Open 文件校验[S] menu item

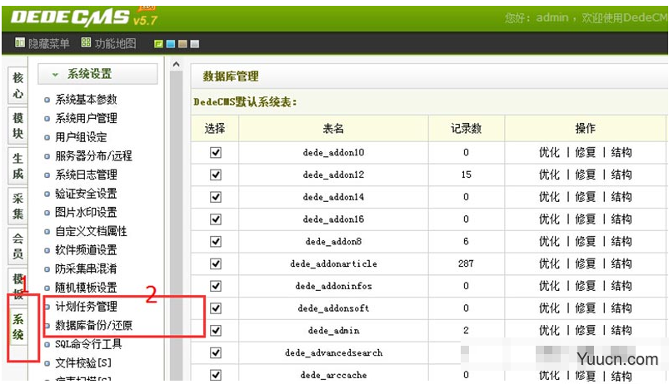pos(83,362)
